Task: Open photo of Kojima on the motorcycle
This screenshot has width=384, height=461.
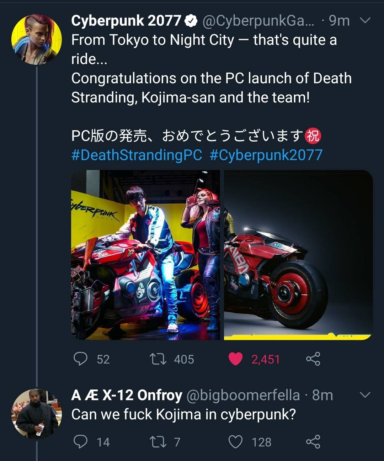Action: click(x=145, y=255)
